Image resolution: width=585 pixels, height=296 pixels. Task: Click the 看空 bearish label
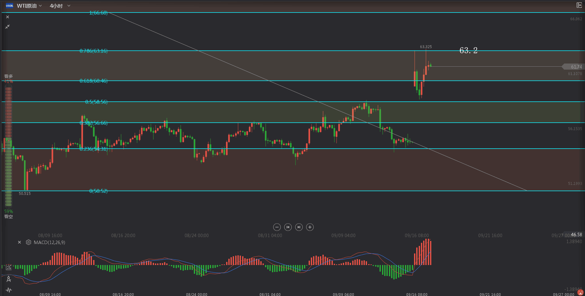click(8, 217)
